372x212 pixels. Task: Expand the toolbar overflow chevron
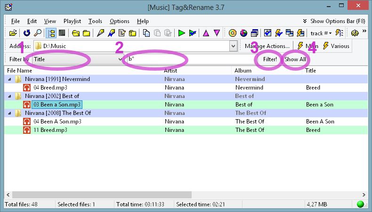pyautogui.click(x=364, y=31)
